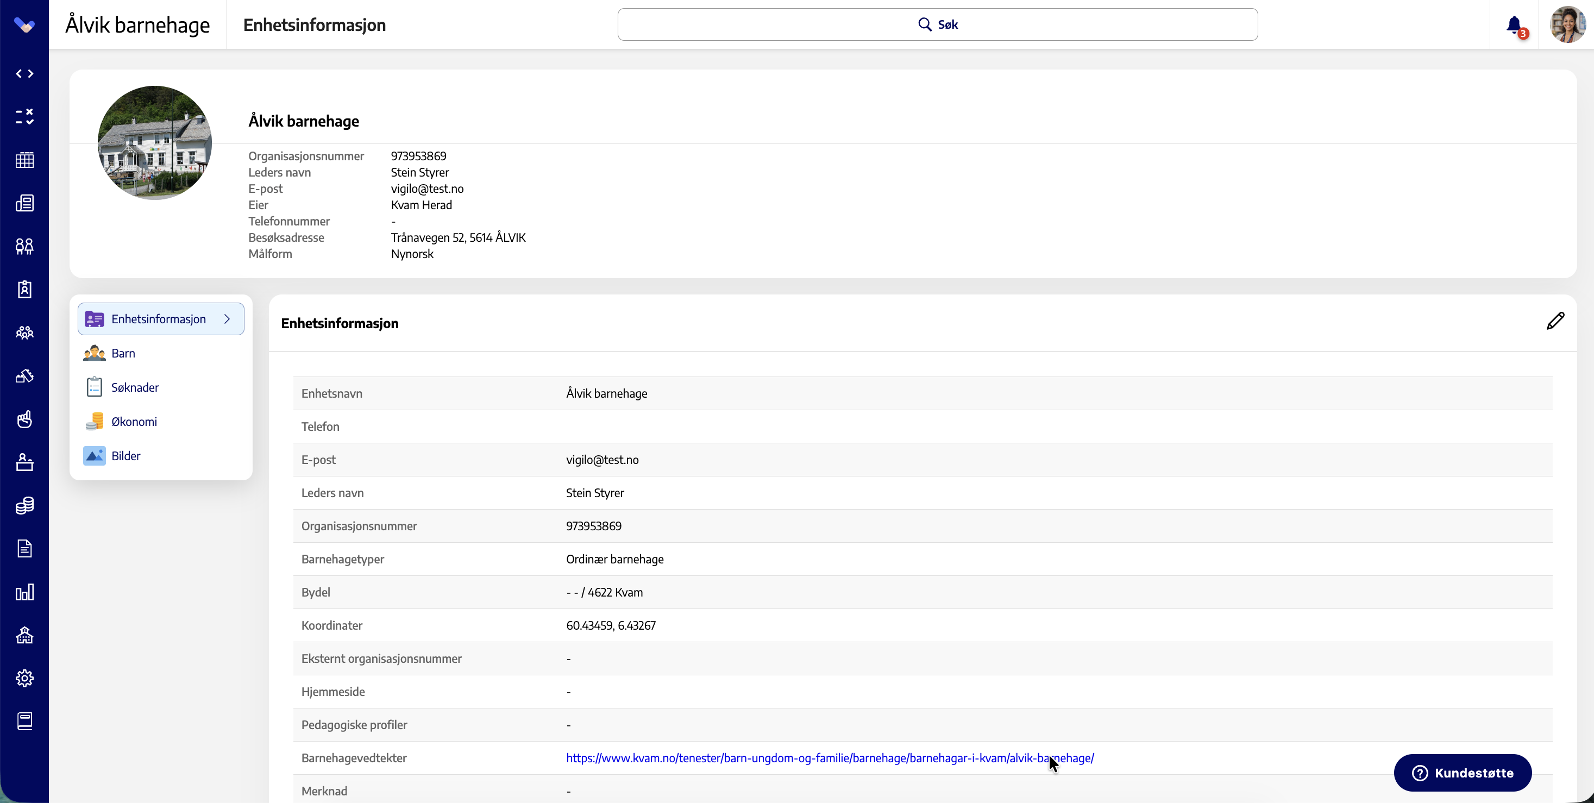Click the Kundestøtte support button
The image size is (1594, 803).
pyautogui.click(x=1462, y=773)
